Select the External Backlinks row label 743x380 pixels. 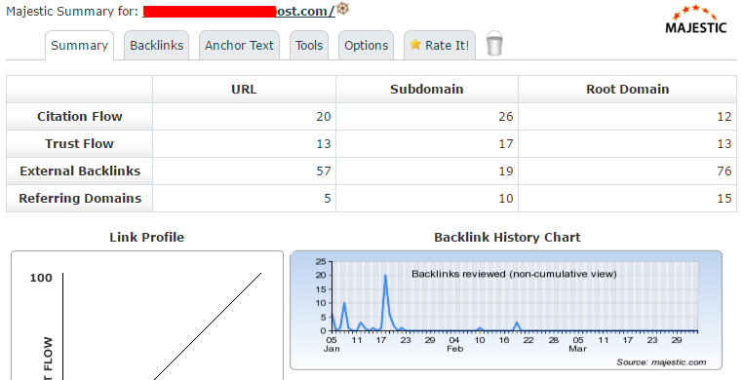point(80,171)
